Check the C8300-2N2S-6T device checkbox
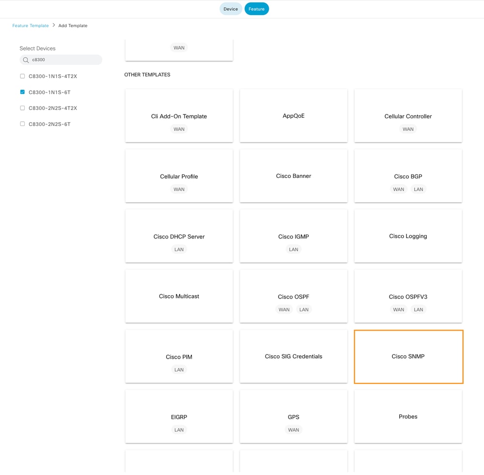The height and width of the screenshot is (475, 484). click(x=22, y=124)
